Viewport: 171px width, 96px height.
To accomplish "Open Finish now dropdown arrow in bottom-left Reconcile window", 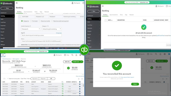I will 82,62.
